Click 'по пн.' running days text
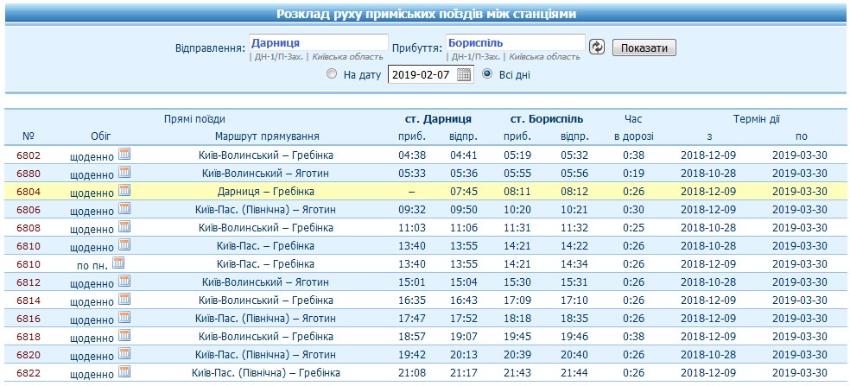The image size is (850, 386). pos(92,265)
